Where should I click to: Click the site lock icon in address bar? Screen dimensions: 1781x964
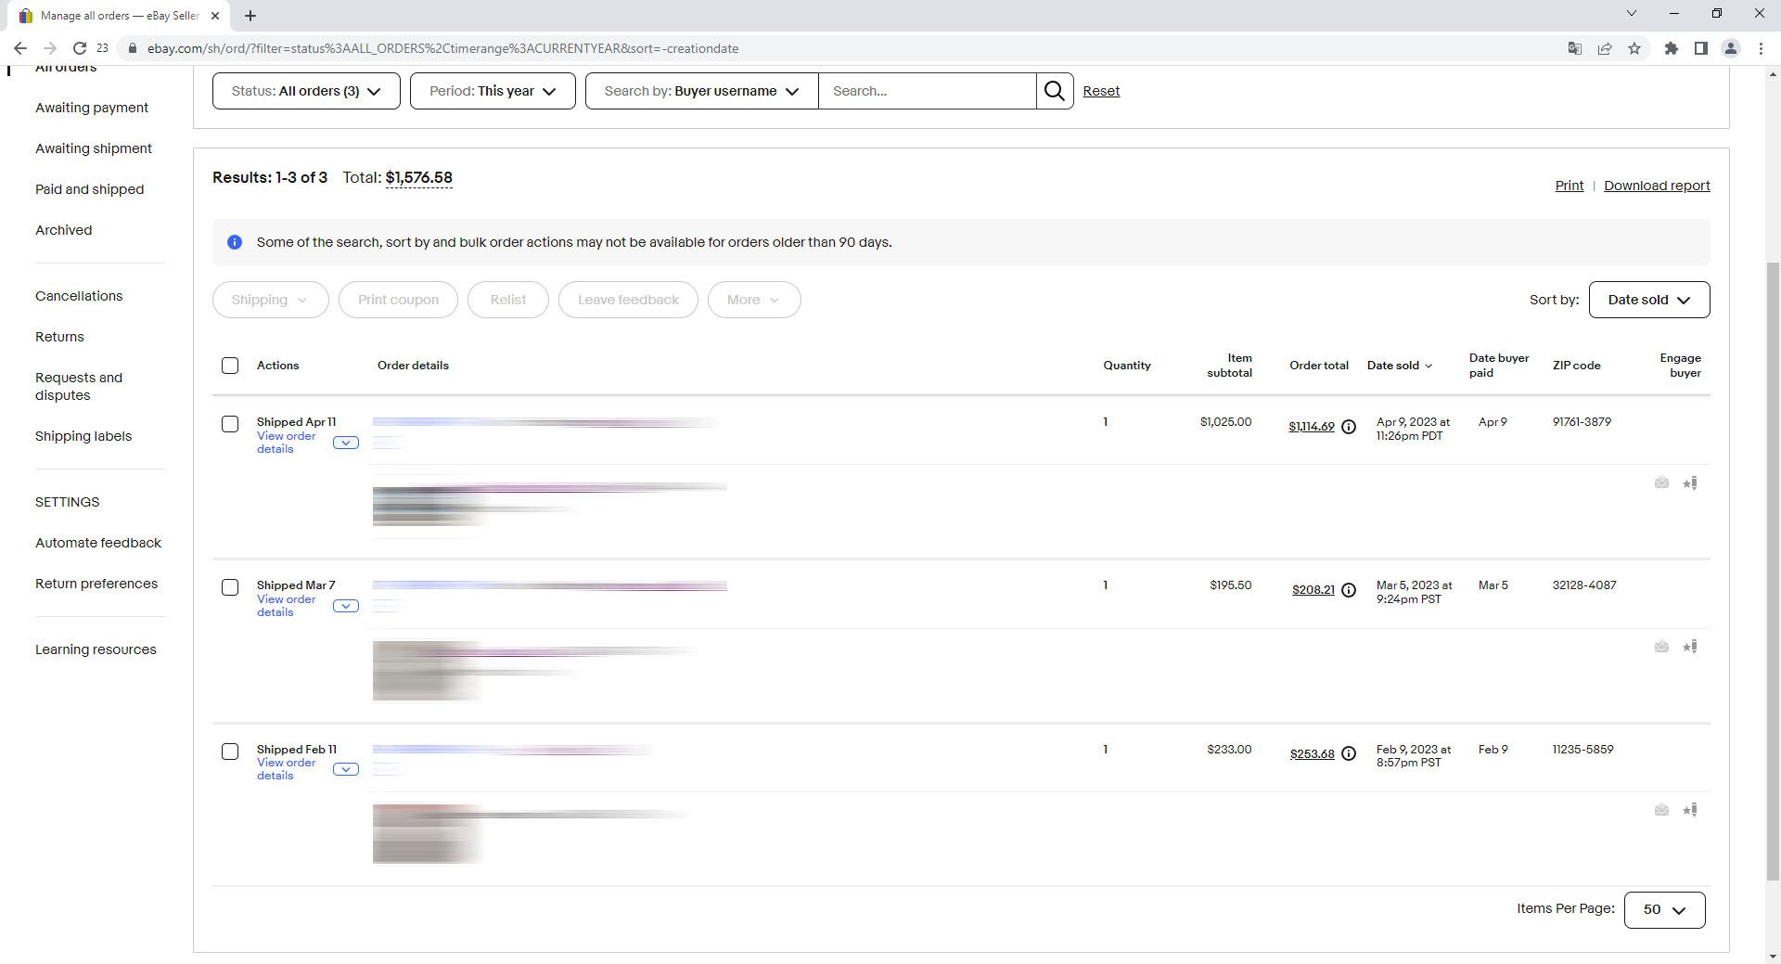click(133, 48)
